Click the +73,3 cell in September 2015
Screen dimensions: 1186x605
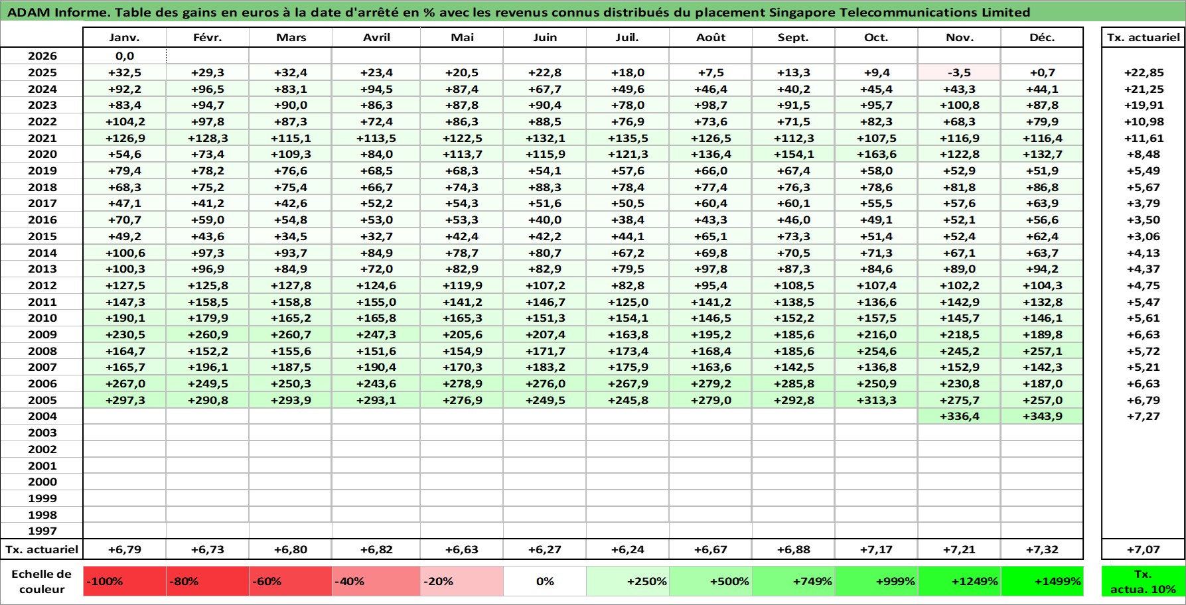coord(794,237)
